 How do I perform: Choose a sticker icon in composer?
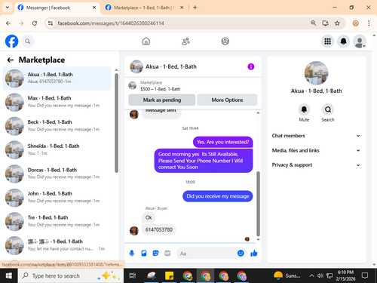click(x=155, y=253)
